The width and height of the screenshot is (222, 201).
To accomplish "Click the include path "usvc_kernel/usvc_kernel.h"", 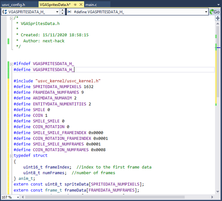I will click(x=68, y=81).
